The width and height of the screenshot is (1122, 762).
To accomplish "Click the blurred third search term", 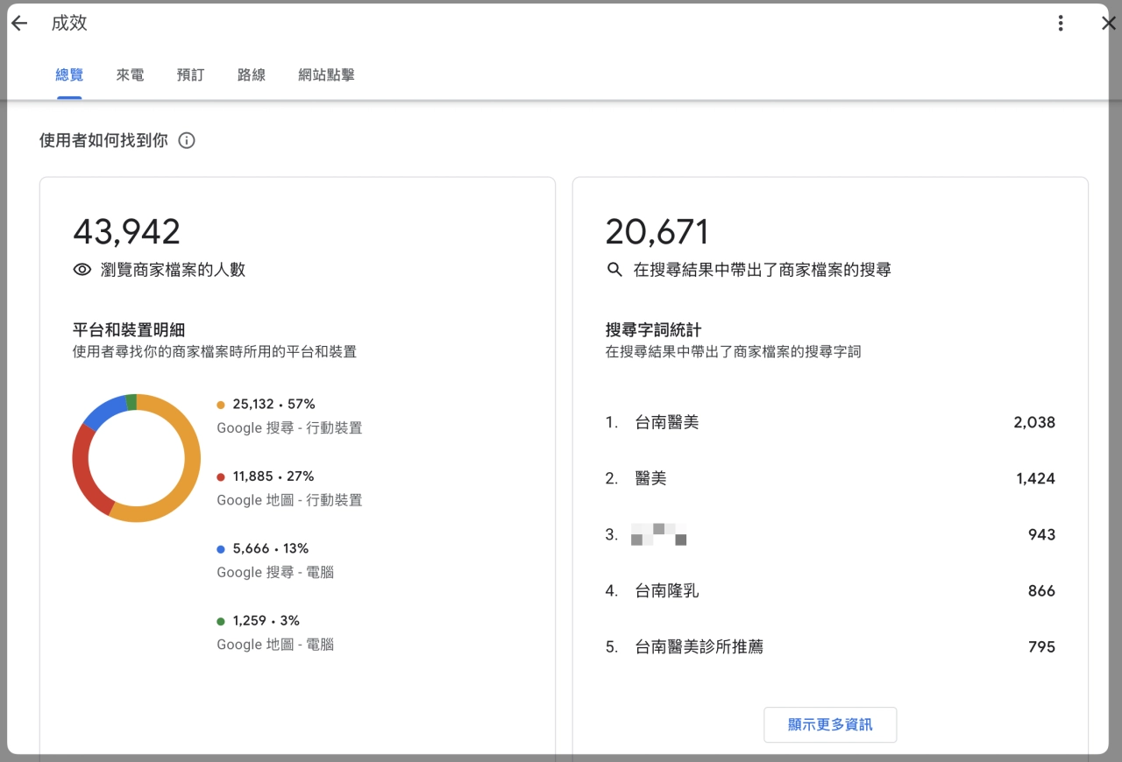I will tap(658, 534).
